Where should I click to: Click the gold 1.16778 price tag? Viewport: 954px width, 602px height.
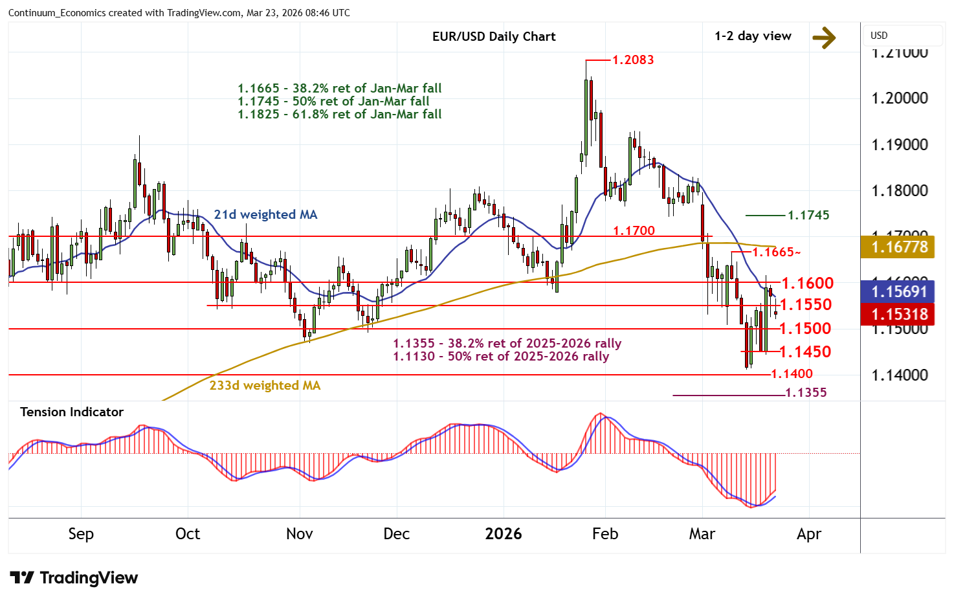[x=899, y=247]
